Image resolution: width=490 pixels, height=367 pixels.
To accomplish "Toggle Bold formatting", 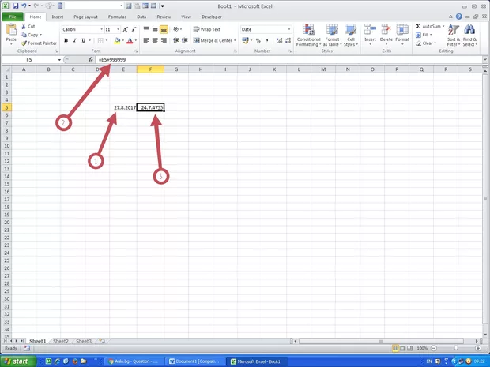I will click(x=66, y=40).
